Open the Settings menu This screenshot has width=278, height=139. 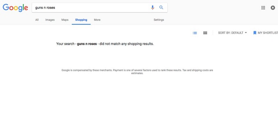tap(159, 20)
